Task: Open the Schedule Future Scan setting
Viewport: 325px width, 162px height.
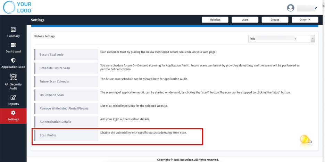Action: point(66,68)
